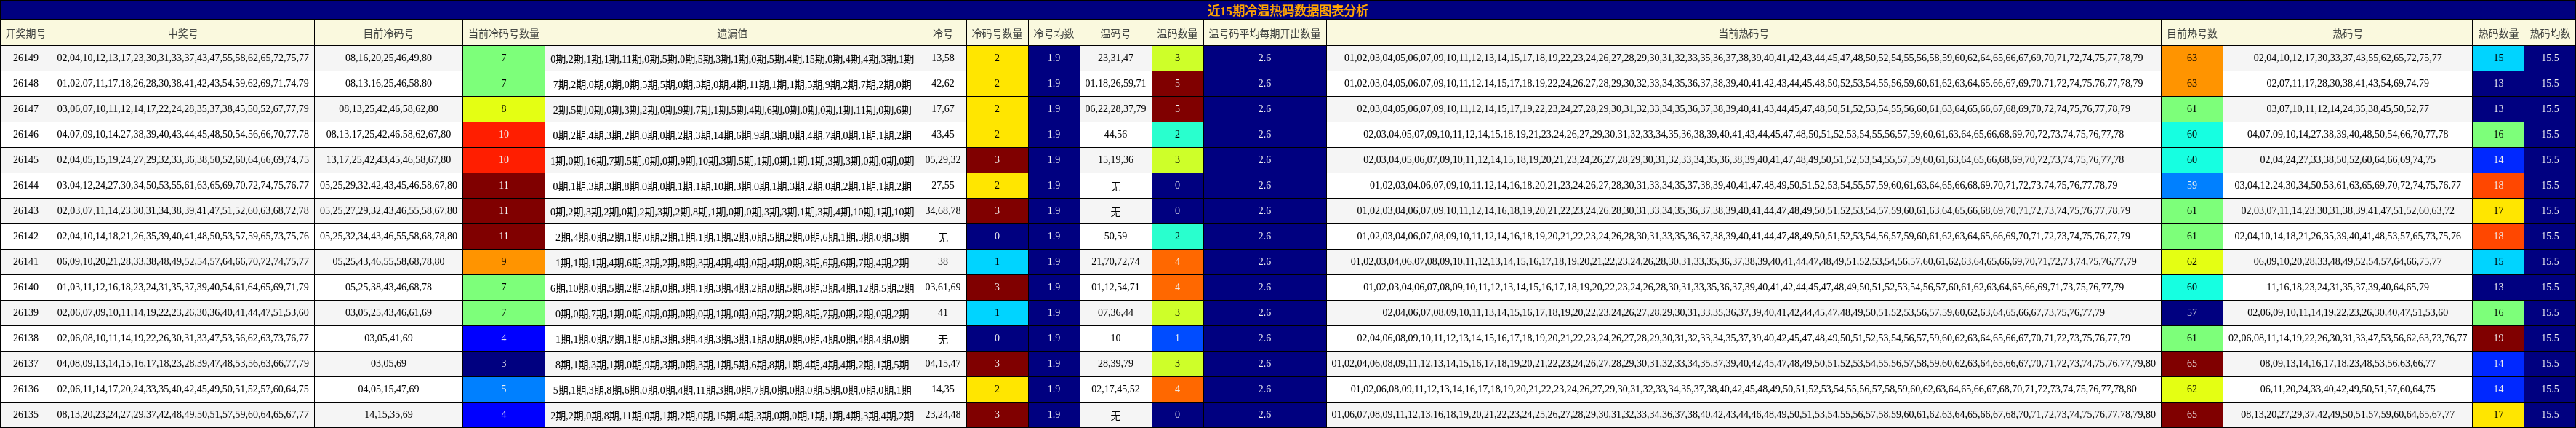Screen dimensions: 2576x428
Task: Select period number 26137 cell
Action: (x=26, y=364)
